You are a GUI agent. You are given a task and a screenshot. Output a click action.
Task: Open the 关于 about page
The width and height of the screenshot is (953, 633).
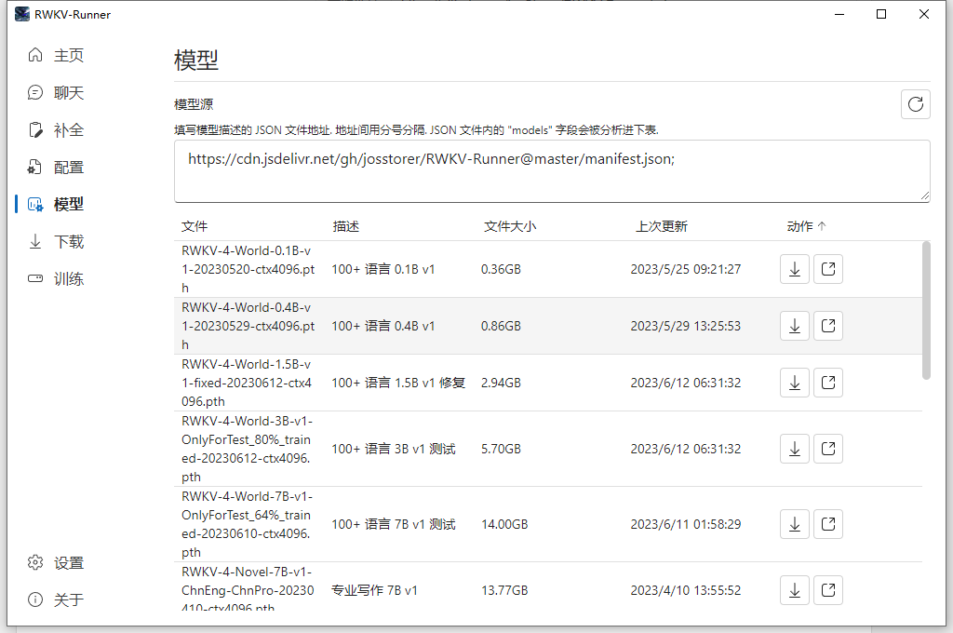(x=56, y=600)
